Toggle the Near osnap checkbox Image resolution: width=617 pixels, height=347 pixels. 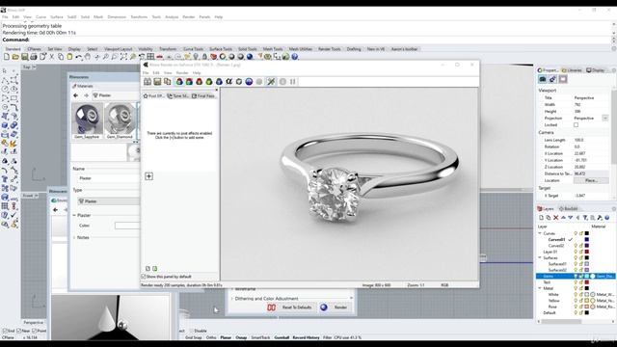(x=19, y=331)
